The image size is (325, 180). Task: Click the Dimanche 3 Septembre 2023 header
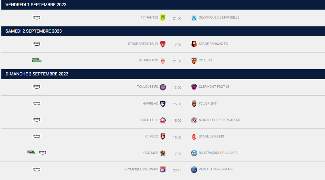(37, 74)
